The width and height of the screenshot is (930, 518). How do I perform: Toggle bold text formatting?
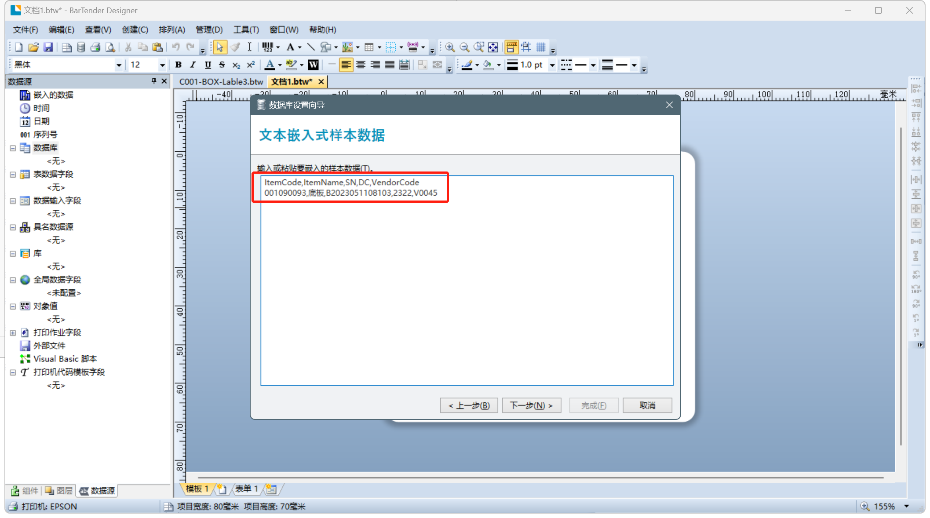click(178, 65)
